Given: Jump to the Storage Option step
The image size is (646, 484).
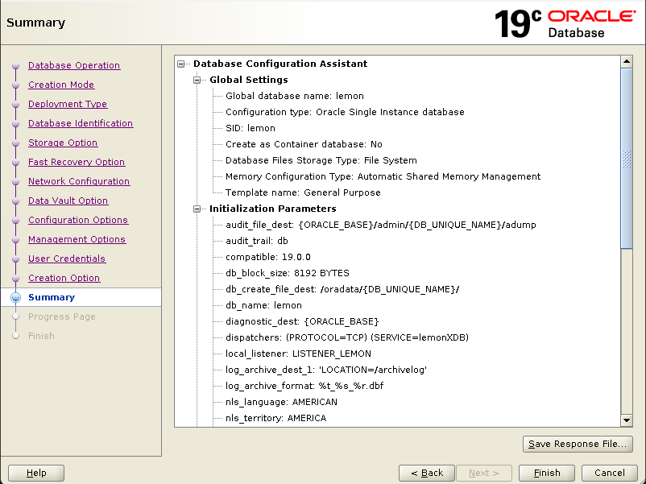Looking at the screenshot, I should (63, 143).
